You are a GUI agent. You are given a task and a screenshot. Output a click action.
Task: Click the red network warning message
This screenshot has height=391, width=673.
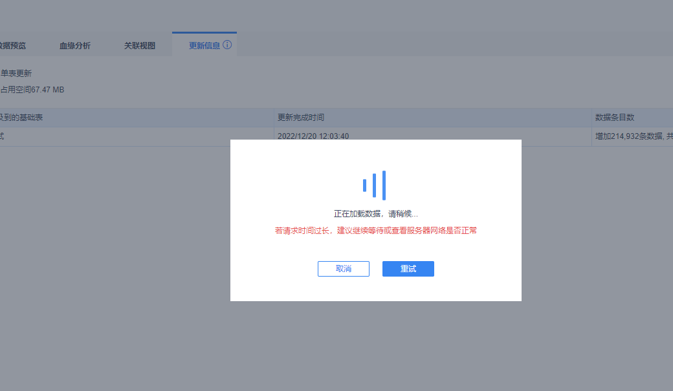pyautogui.click(x=375, y=231)
